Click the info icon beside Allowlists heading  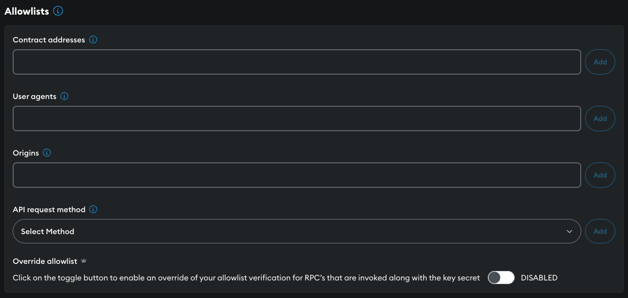pyautogui.click(x=58, y=11)
